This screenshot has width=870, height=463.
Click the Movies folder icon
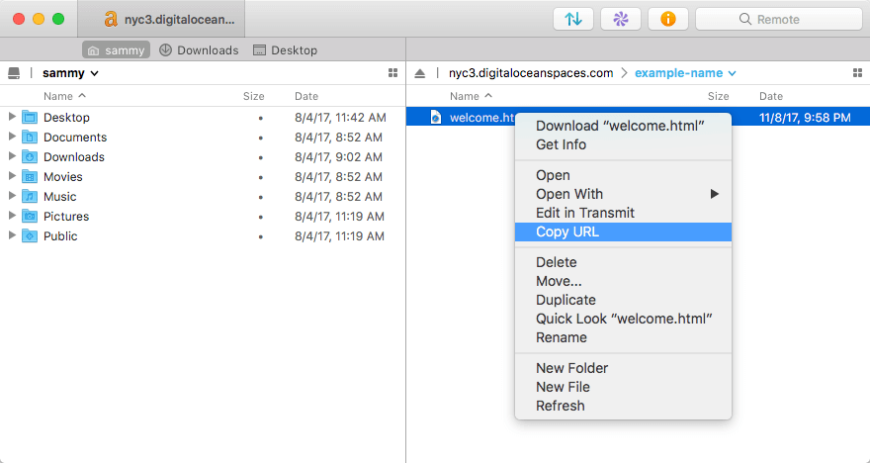click(30, 176)
